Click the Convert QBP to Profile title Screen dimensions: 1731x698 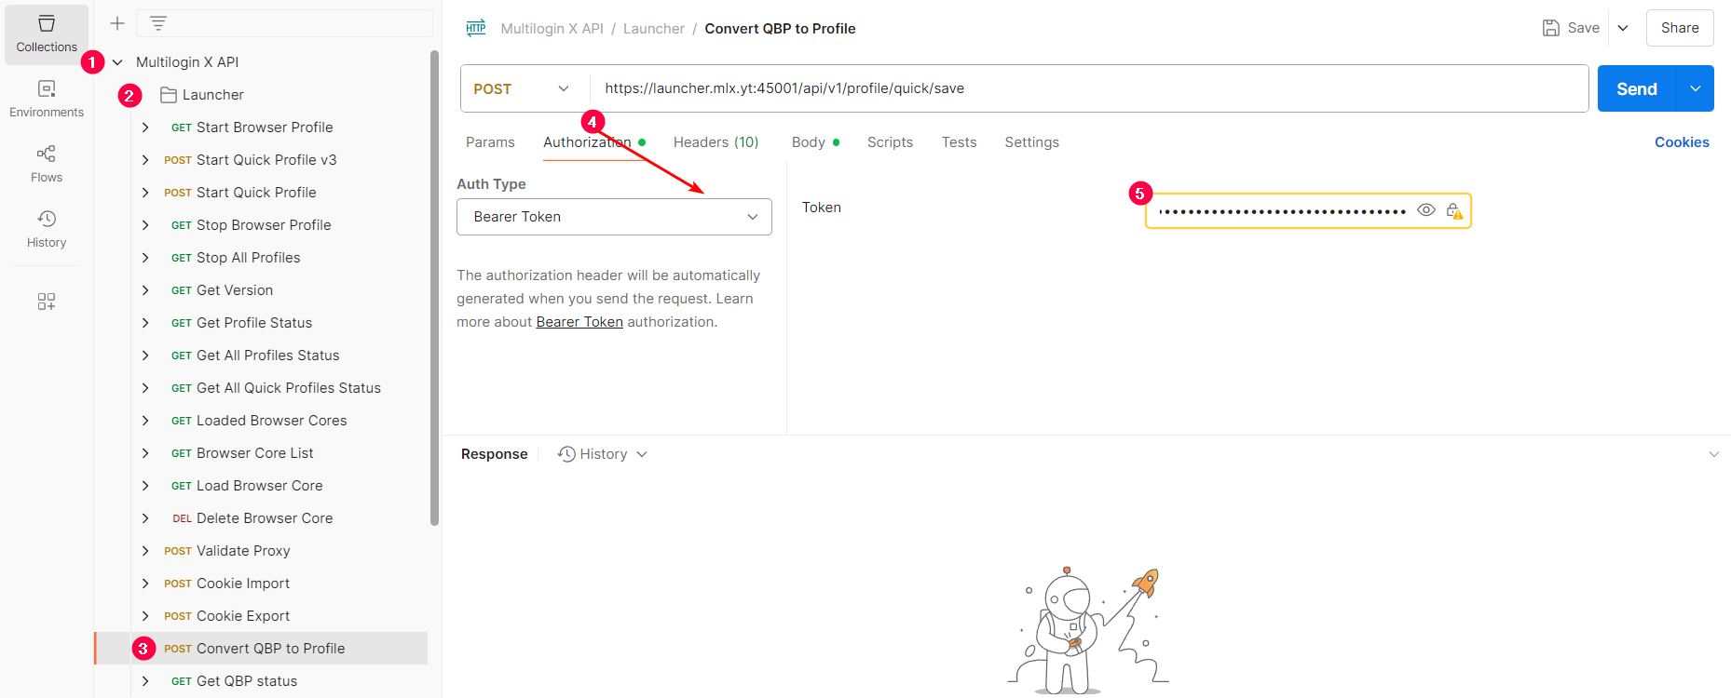tap(780, 29)
